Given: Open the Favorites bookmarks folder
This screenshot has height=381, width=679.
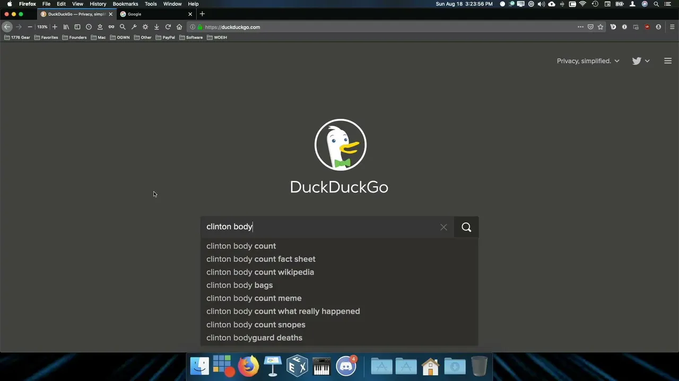Looking at the screenshot, I should click(46, 38).
